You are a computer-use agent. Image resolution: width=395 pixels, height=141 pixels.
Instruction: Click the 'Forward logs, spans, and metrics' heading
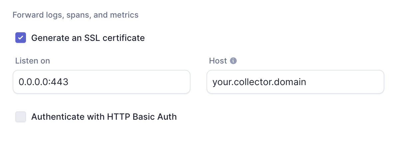75,15
